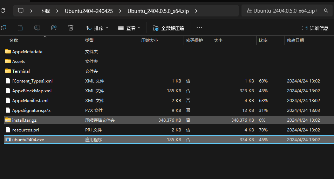
Task: Open the 查看 view dropdown
Action: pyautogui.click(x=129, y=28)
